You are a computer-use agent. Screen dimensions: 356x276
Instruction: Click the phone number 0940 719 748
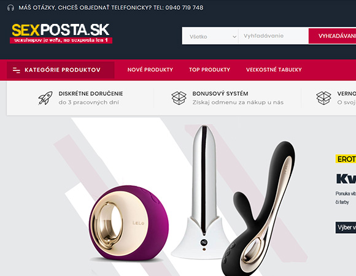[x=184, y=8]
